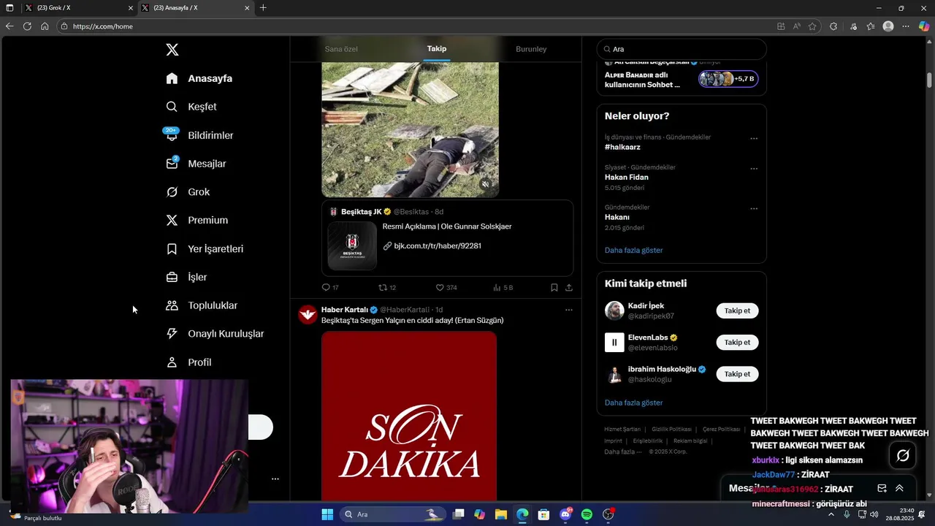
Task: Expand Daha fazla footer links
Action: point(623,451)
